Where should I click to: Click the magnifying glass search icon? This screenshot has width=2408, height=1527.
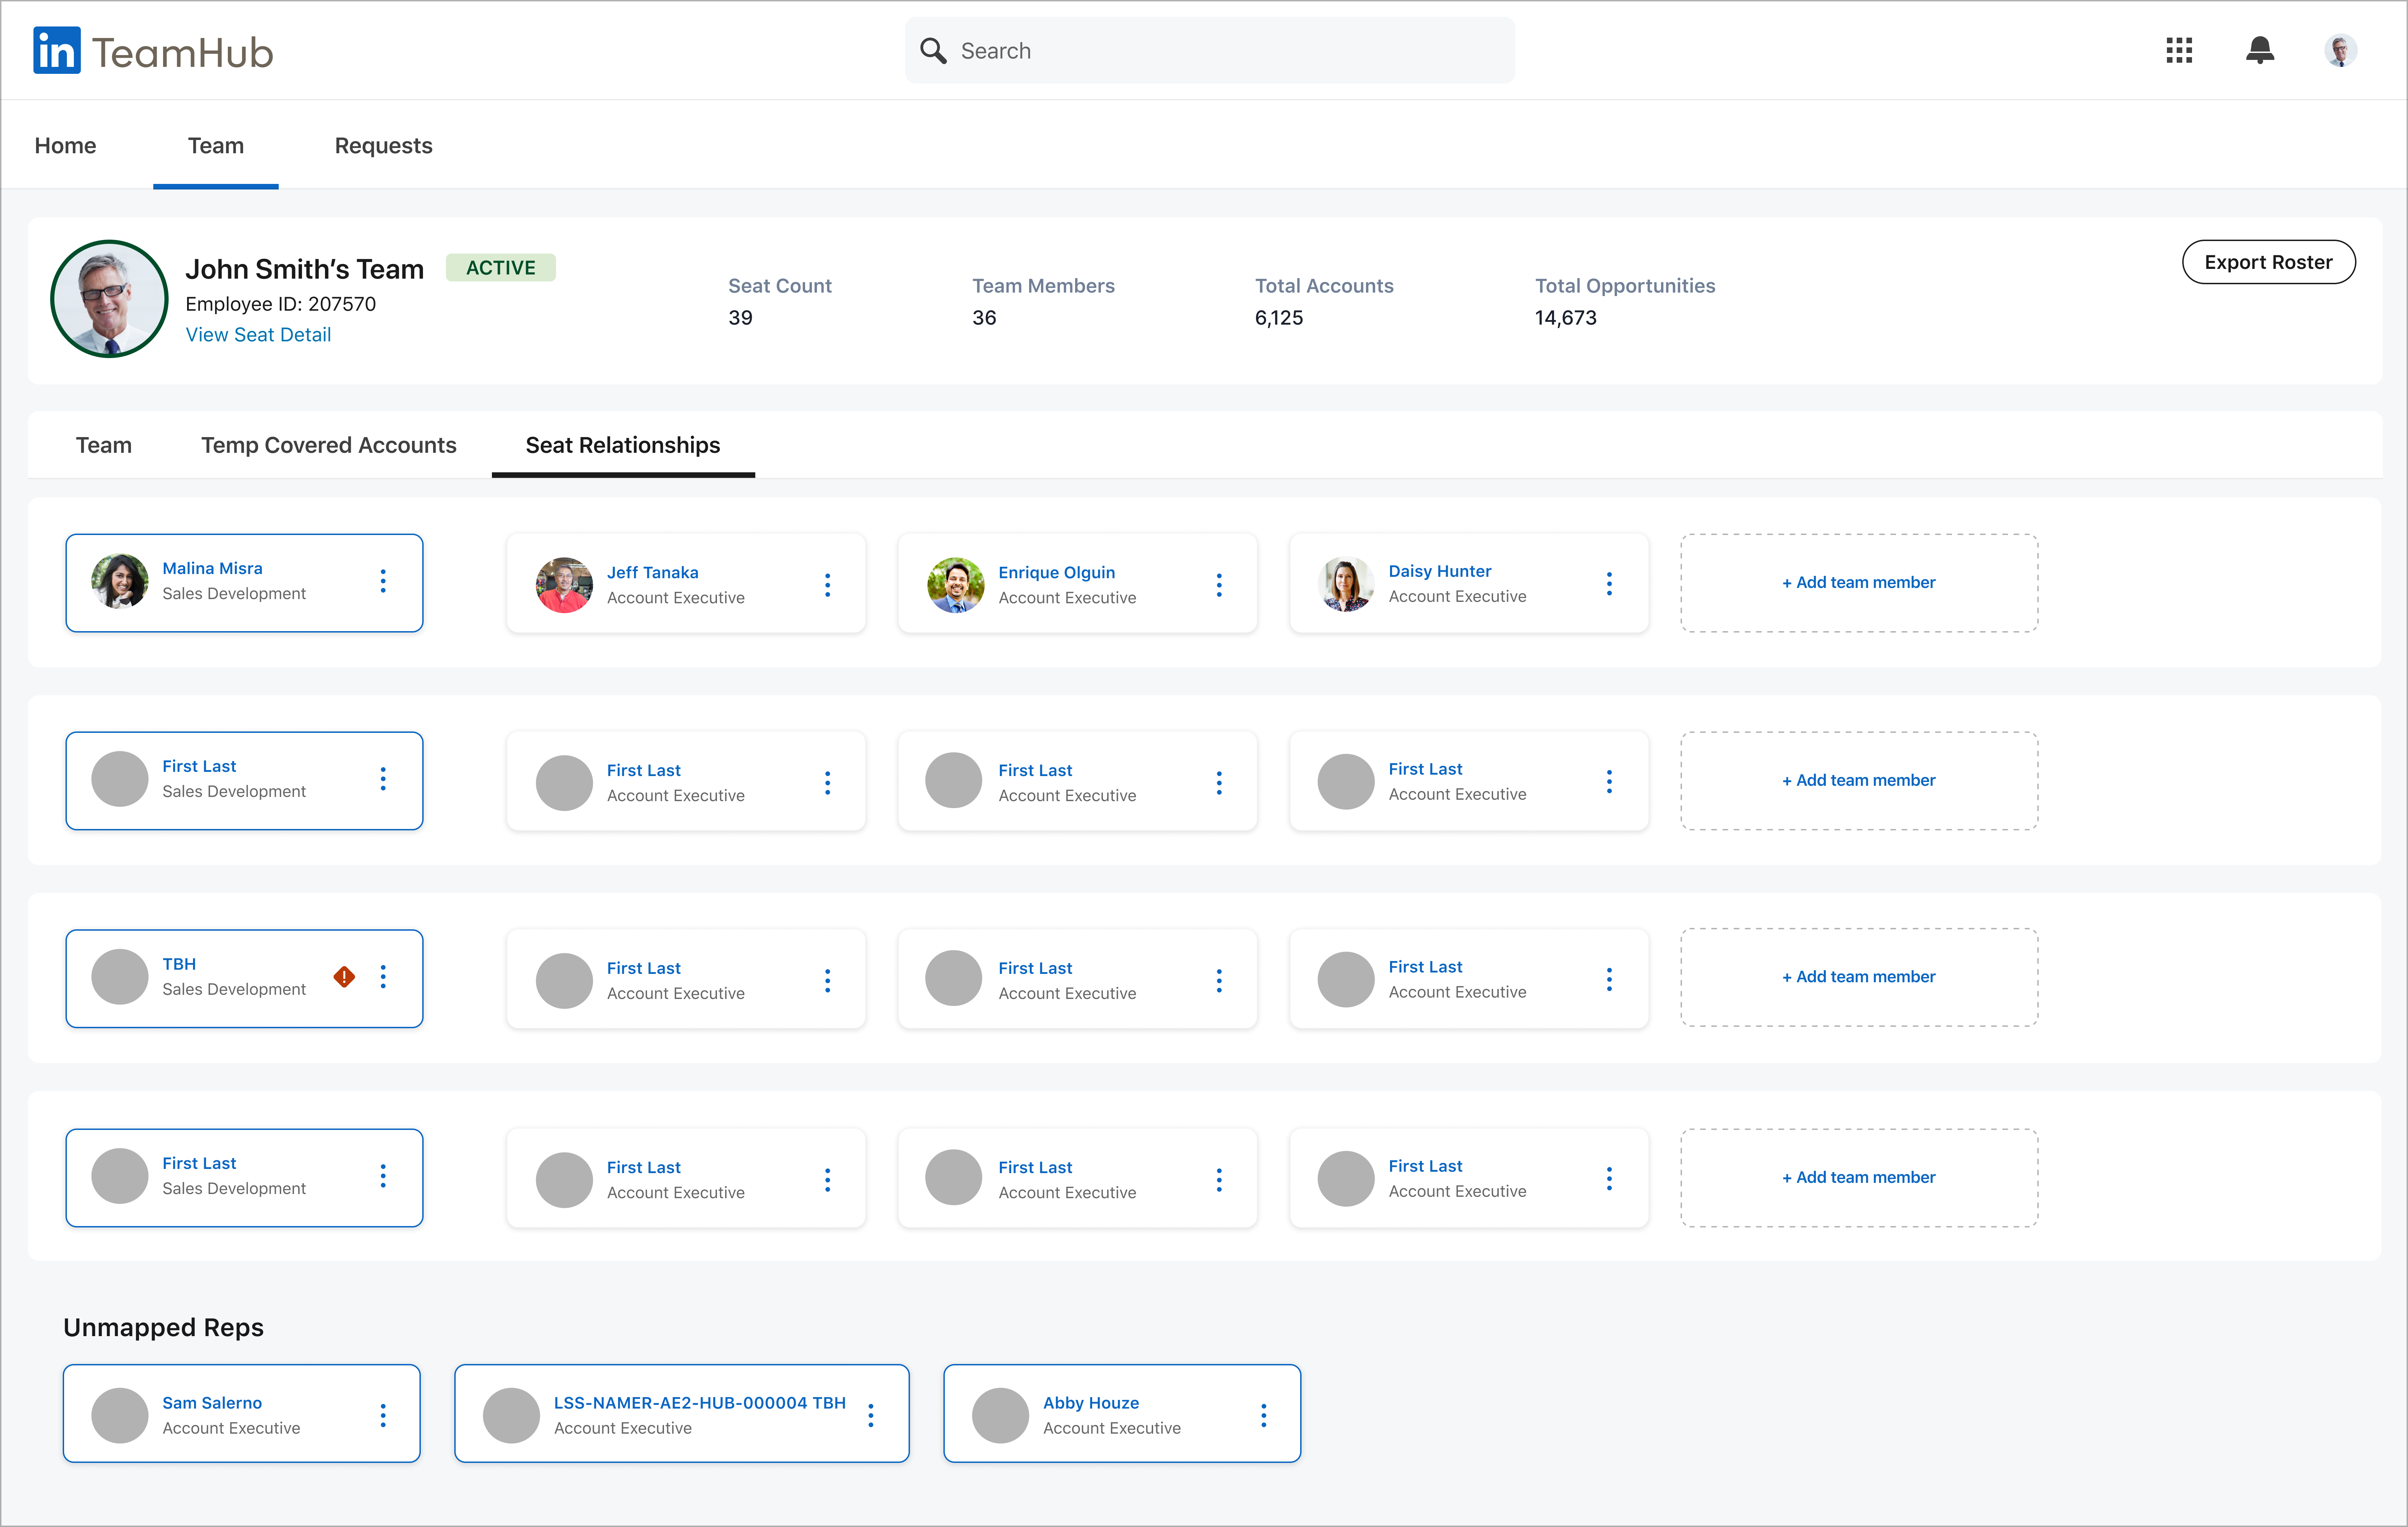coord(933,51)
